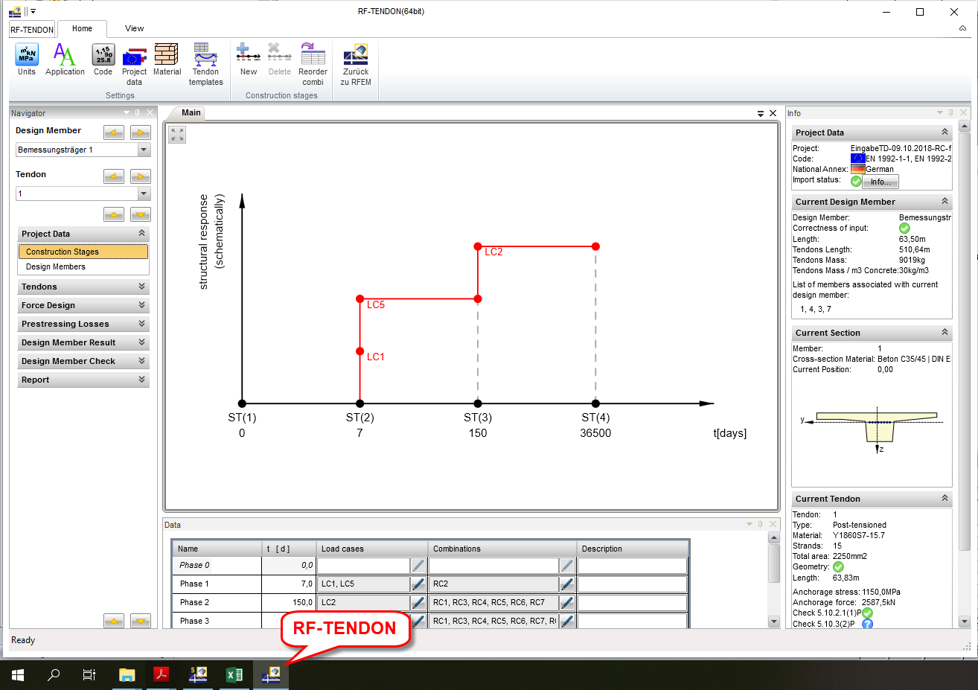Viewport: 978px width, 690px height.
Task: Click the Phase 1 time value field
Action: pyautogui.click(x=289, y=584)
